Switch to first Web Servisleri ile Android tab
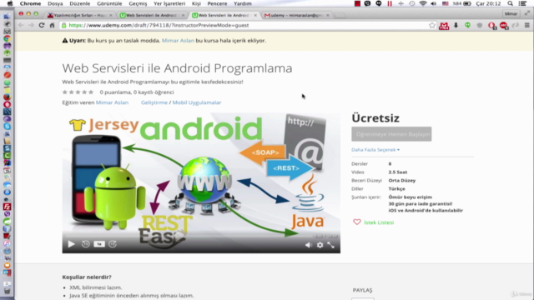This screenshot has height=300, width=534. (x=151, y=15)
